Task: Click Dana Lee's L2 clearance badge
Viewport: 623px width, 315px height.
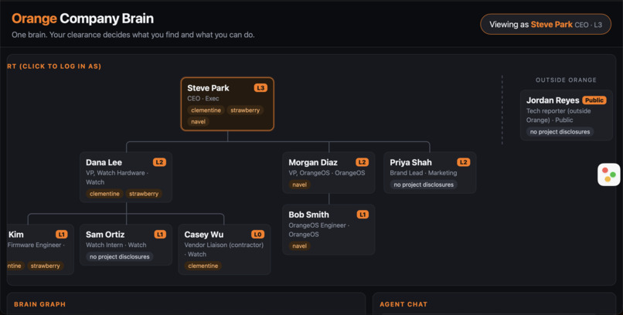Action: (x=159, y=162)
